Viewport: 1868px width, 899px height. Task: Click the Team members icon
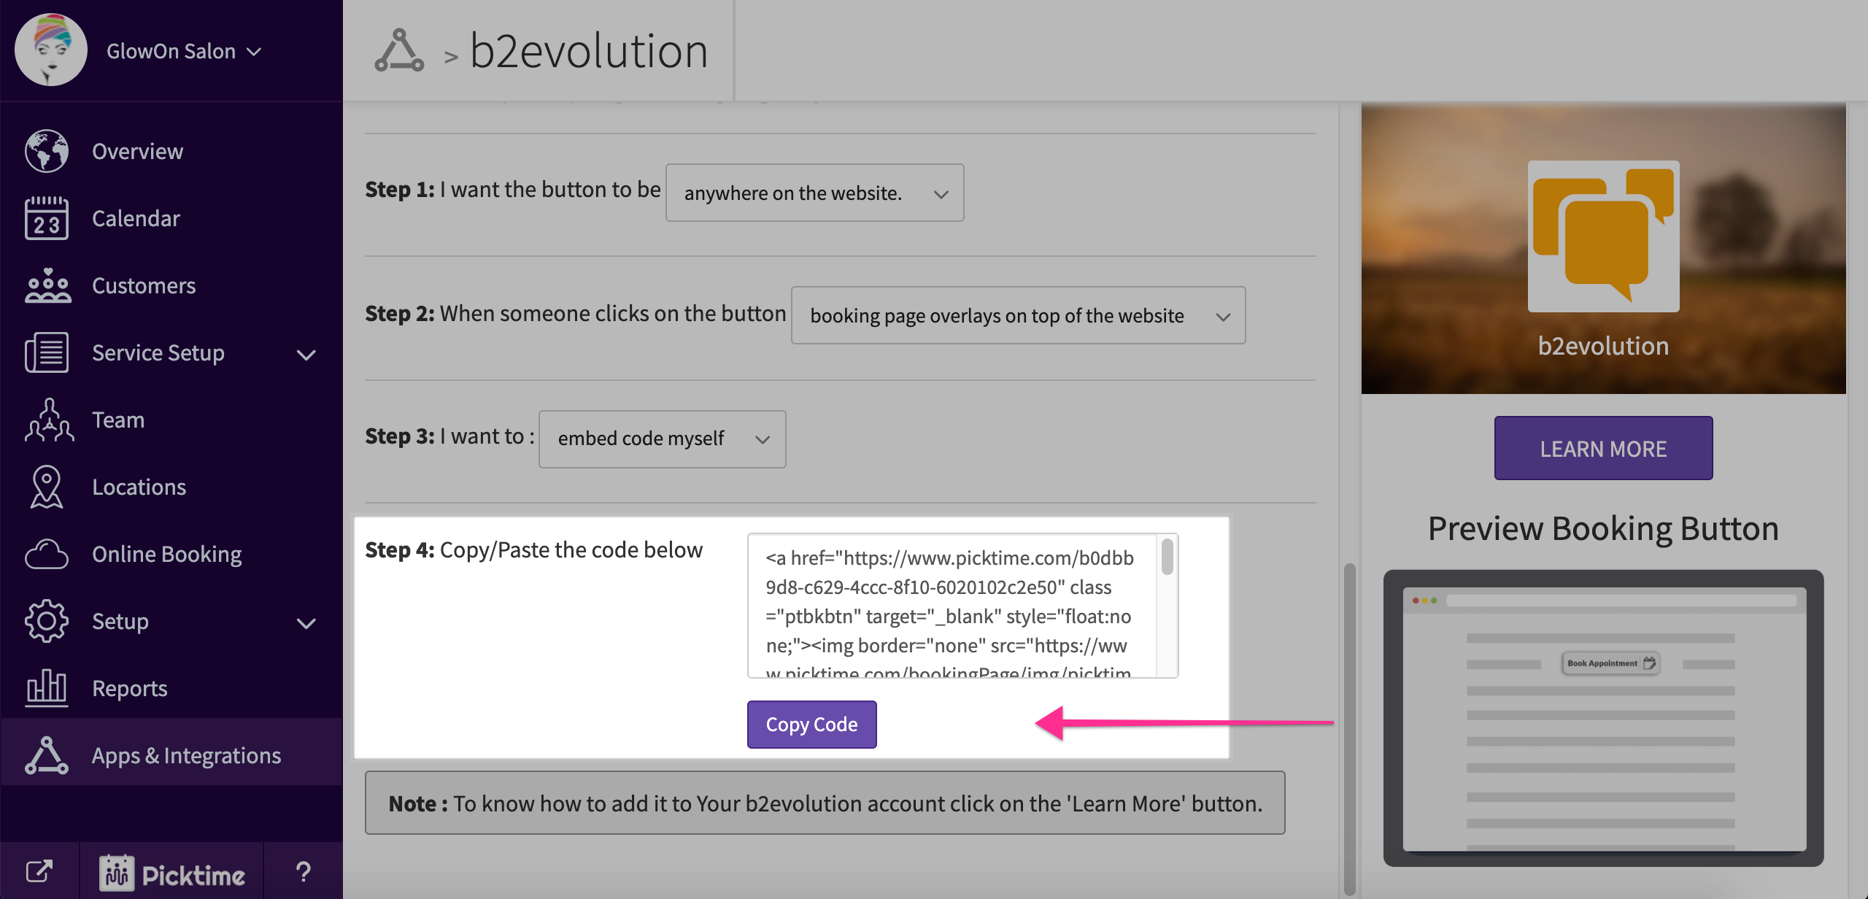(48, 420)
